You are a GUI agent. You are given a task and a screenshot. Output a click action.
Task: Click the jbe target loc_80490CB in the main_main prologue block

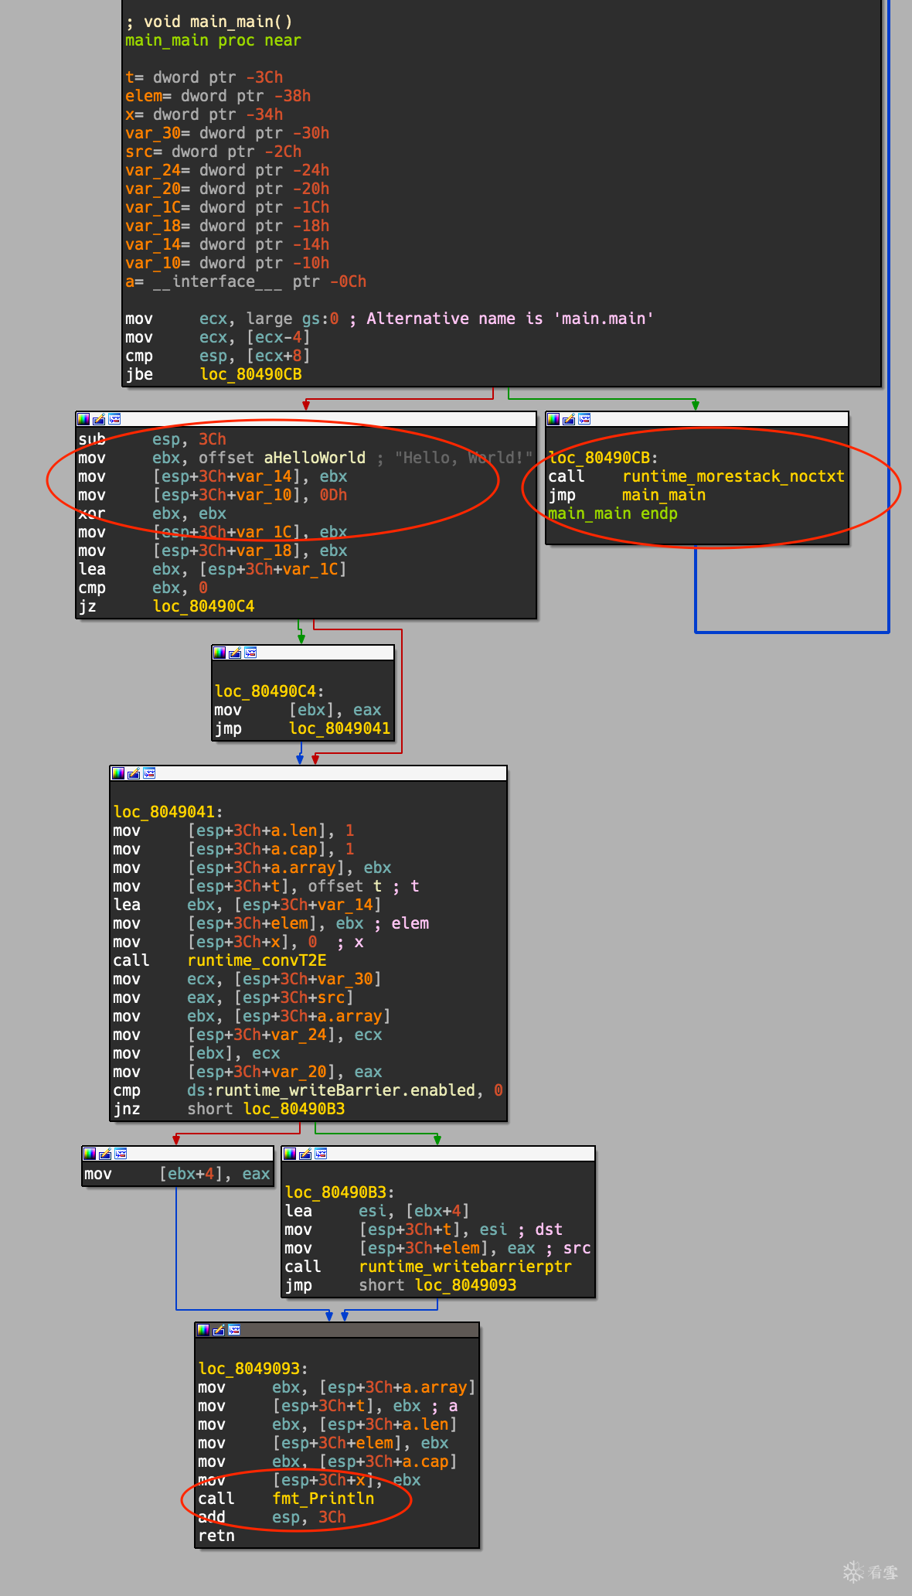pos(250,374)
